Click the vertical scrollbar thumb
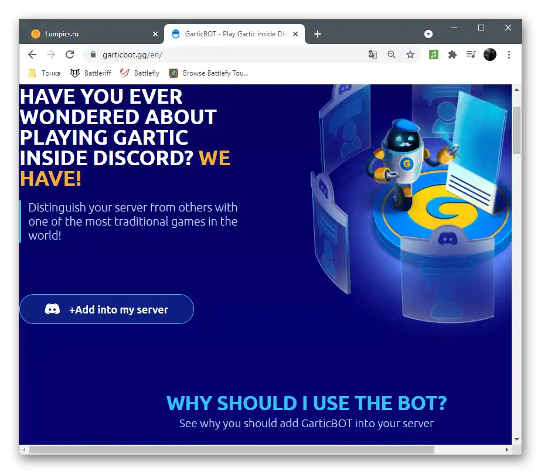Viewport: 541px width, 474px height. (x=516, y=130)
